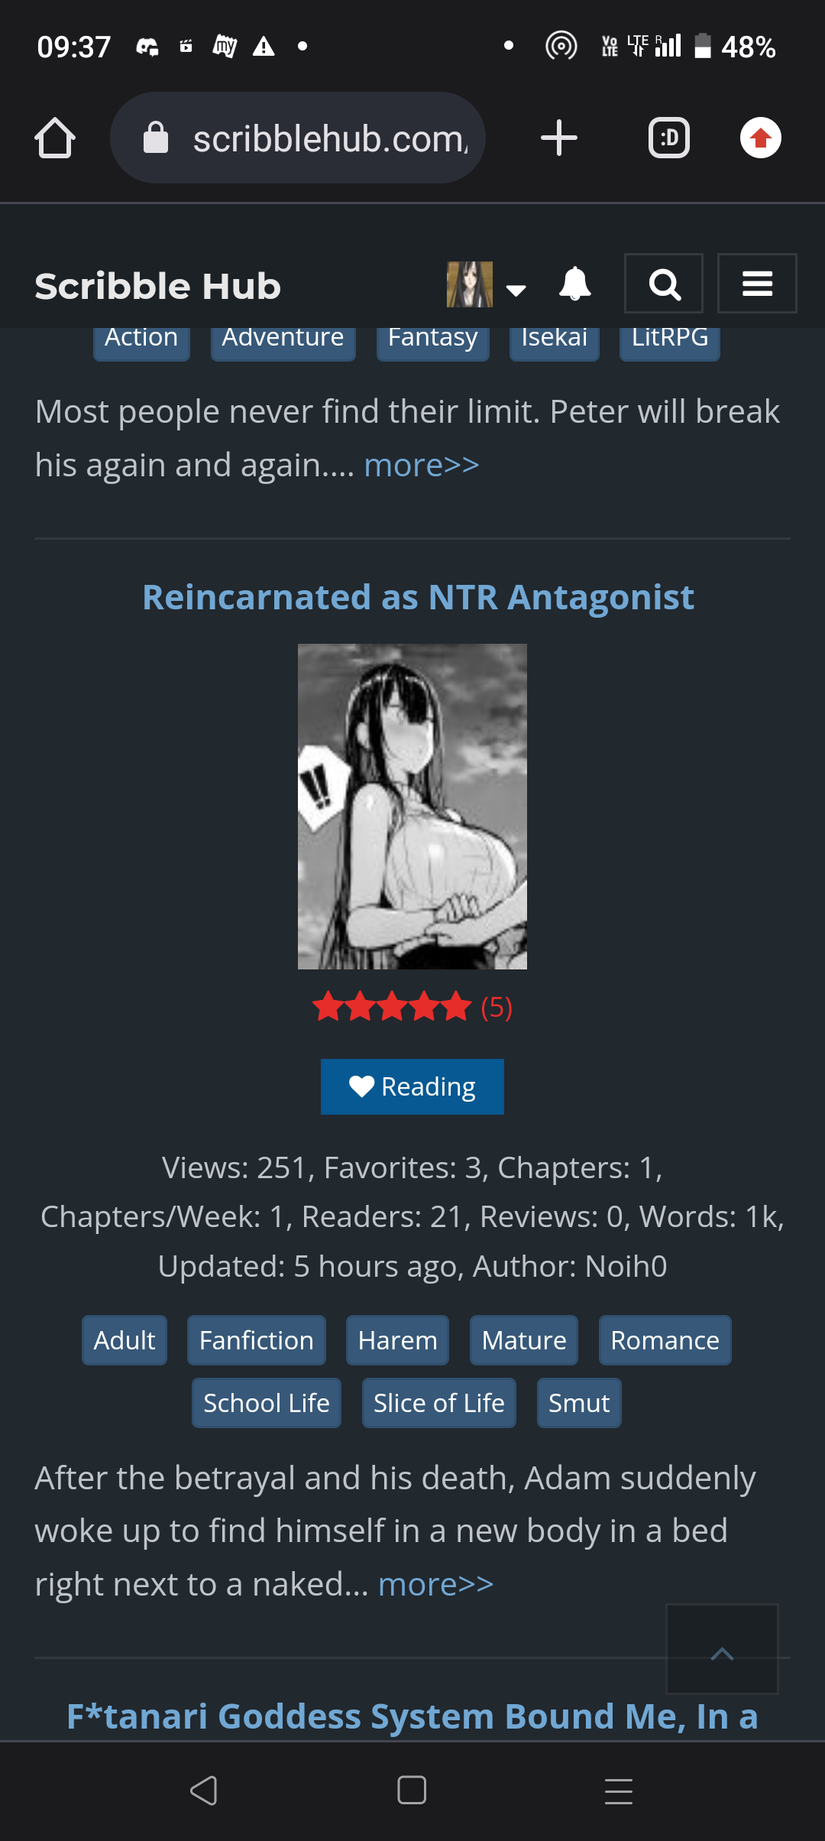Expand the Peter story synopsis via more>>
Screen dimensions: 825x1841
click(x=422, y=465)
